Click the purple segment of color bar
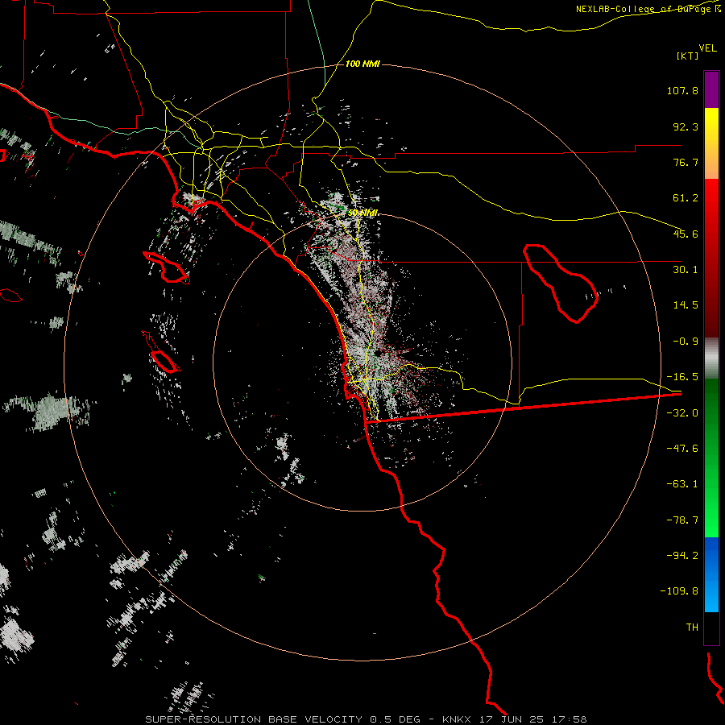This screenshot has height=725, width=725. (x=711, y=89)
